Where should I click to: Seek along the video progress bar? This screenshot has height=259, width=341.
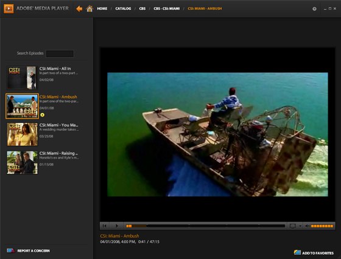coord(206,226)
